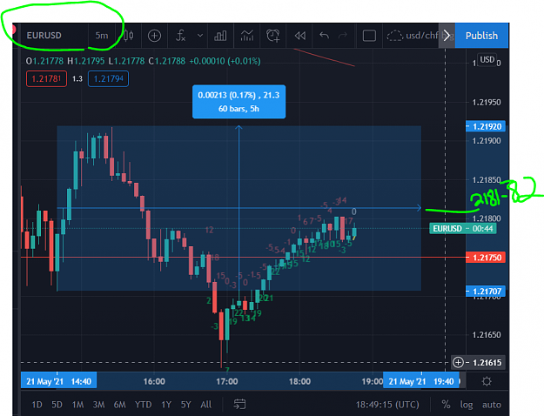Select the layout square icon
The image size is (544, 416).
click(369, 36)
